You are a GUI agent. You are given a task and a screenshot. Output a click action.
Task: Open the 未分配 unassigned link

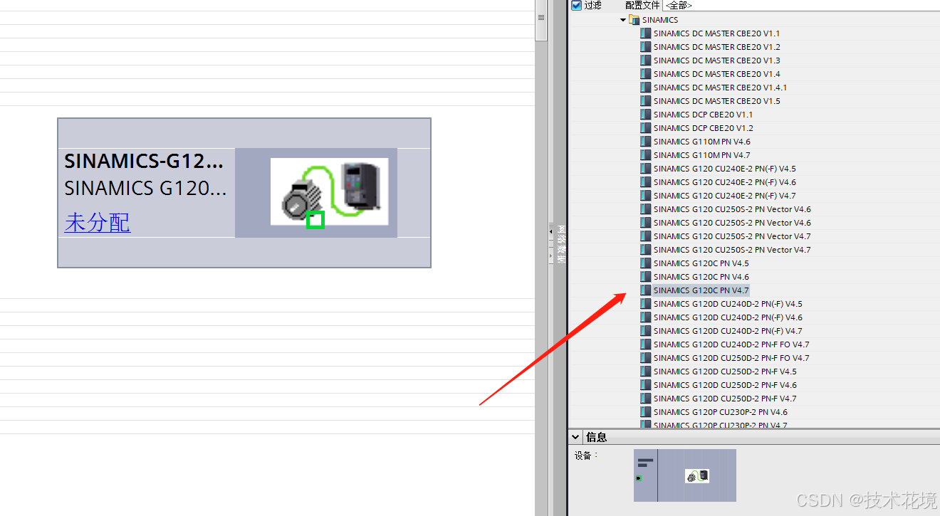[x=98, y=223]
